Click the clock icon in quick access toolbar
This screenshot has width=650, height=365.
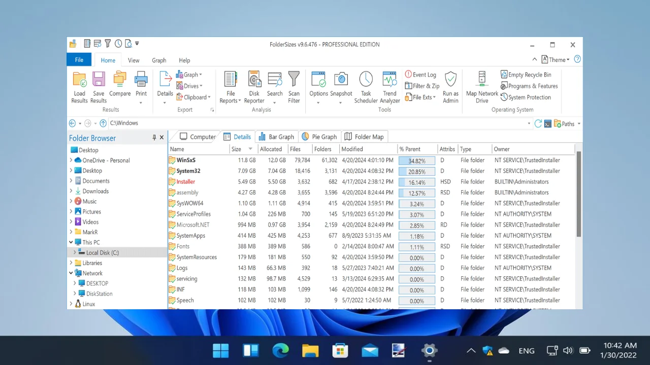[x=118, y=44]
